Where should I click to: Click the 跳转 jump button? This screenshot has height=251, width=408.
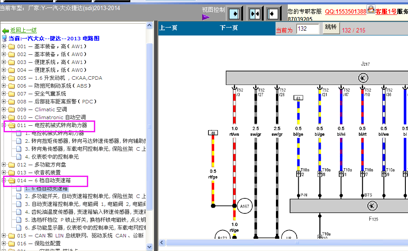point(331,27)
